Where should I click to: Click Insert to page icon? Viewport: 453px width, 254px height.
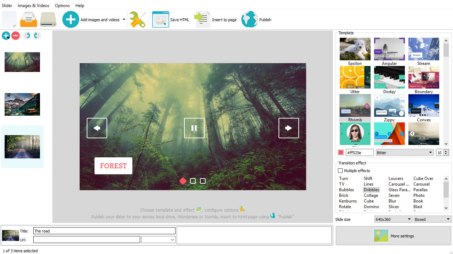tap(202, 19)
